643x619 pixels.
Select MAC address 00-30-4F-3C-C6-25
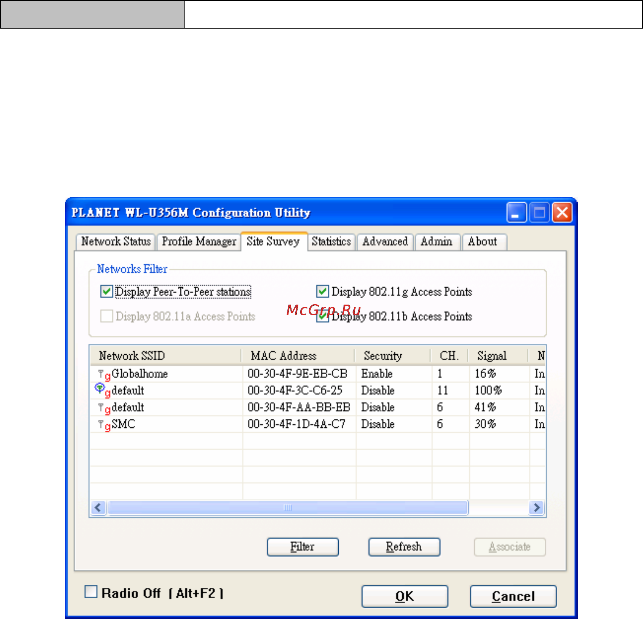point(295,390)
